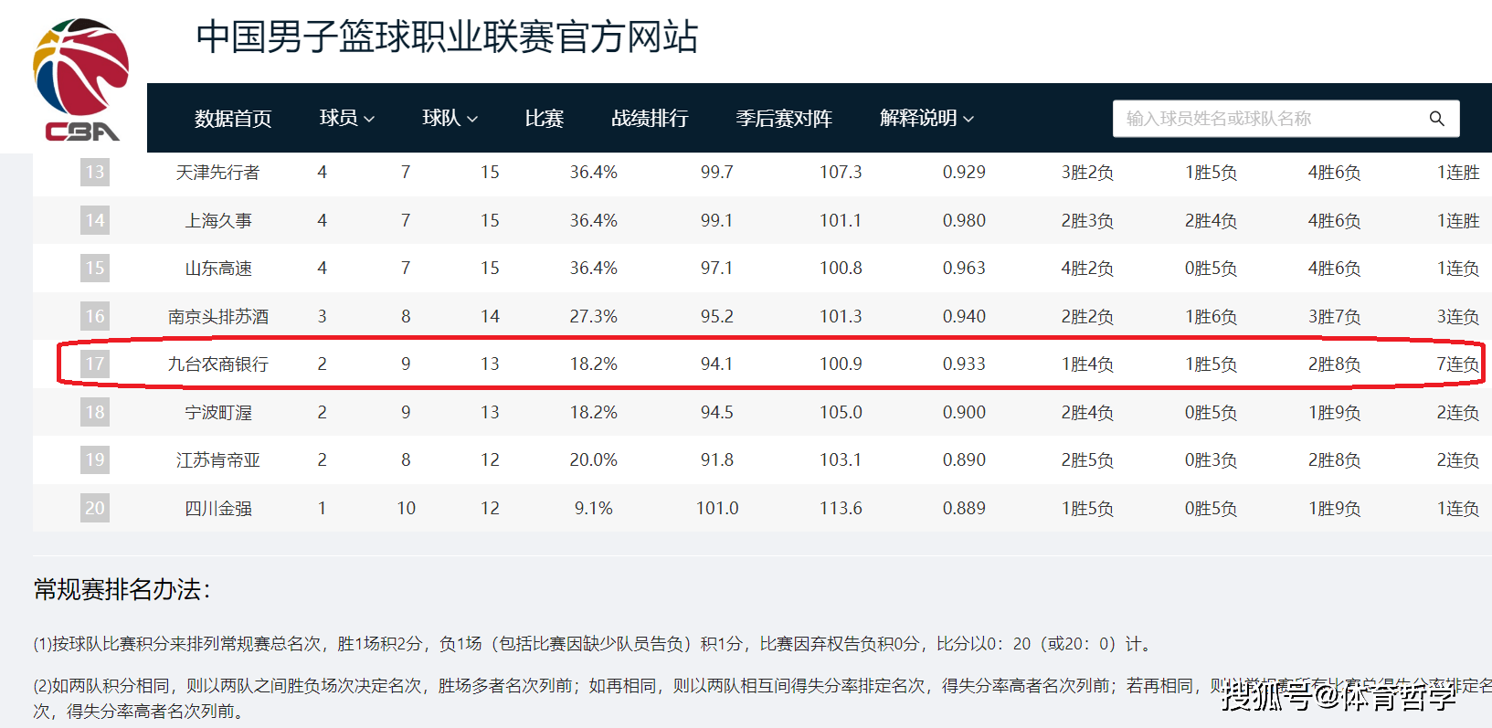
Task: Expand the 球员 dropdown menu
Action: [347, 119]
